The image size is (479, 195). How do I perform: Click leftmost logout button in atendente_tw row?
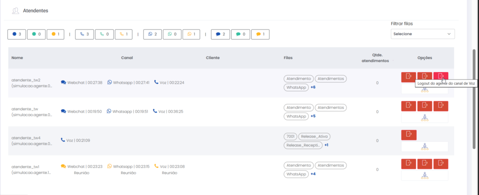click(x=408, y=106)
